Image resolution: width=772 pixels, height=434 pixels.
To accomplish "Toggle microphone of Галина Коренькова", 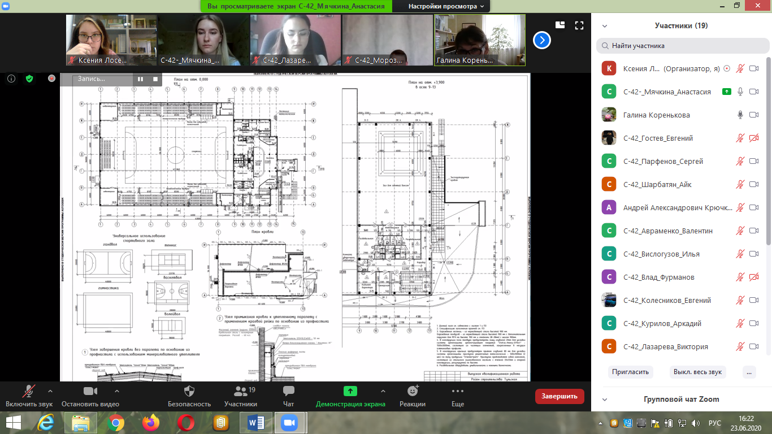I will tap(740, 115).
